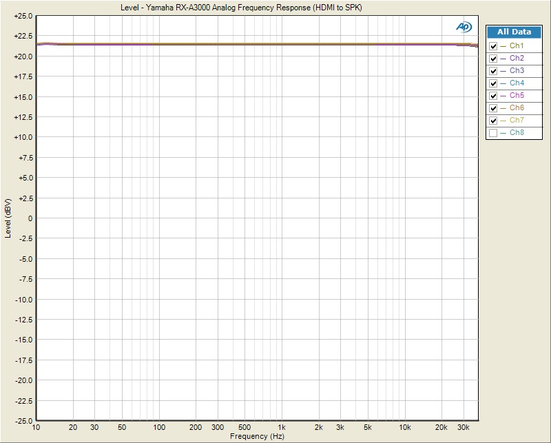
Task: Click the Level (dBV) axis label
Action: coord(8,218)
